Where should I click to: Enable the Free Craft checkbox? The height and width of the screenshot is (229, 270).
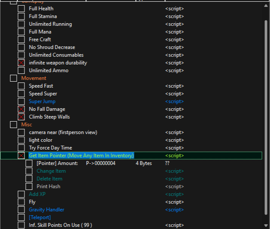pyautogui.click(x=21, y=40)
